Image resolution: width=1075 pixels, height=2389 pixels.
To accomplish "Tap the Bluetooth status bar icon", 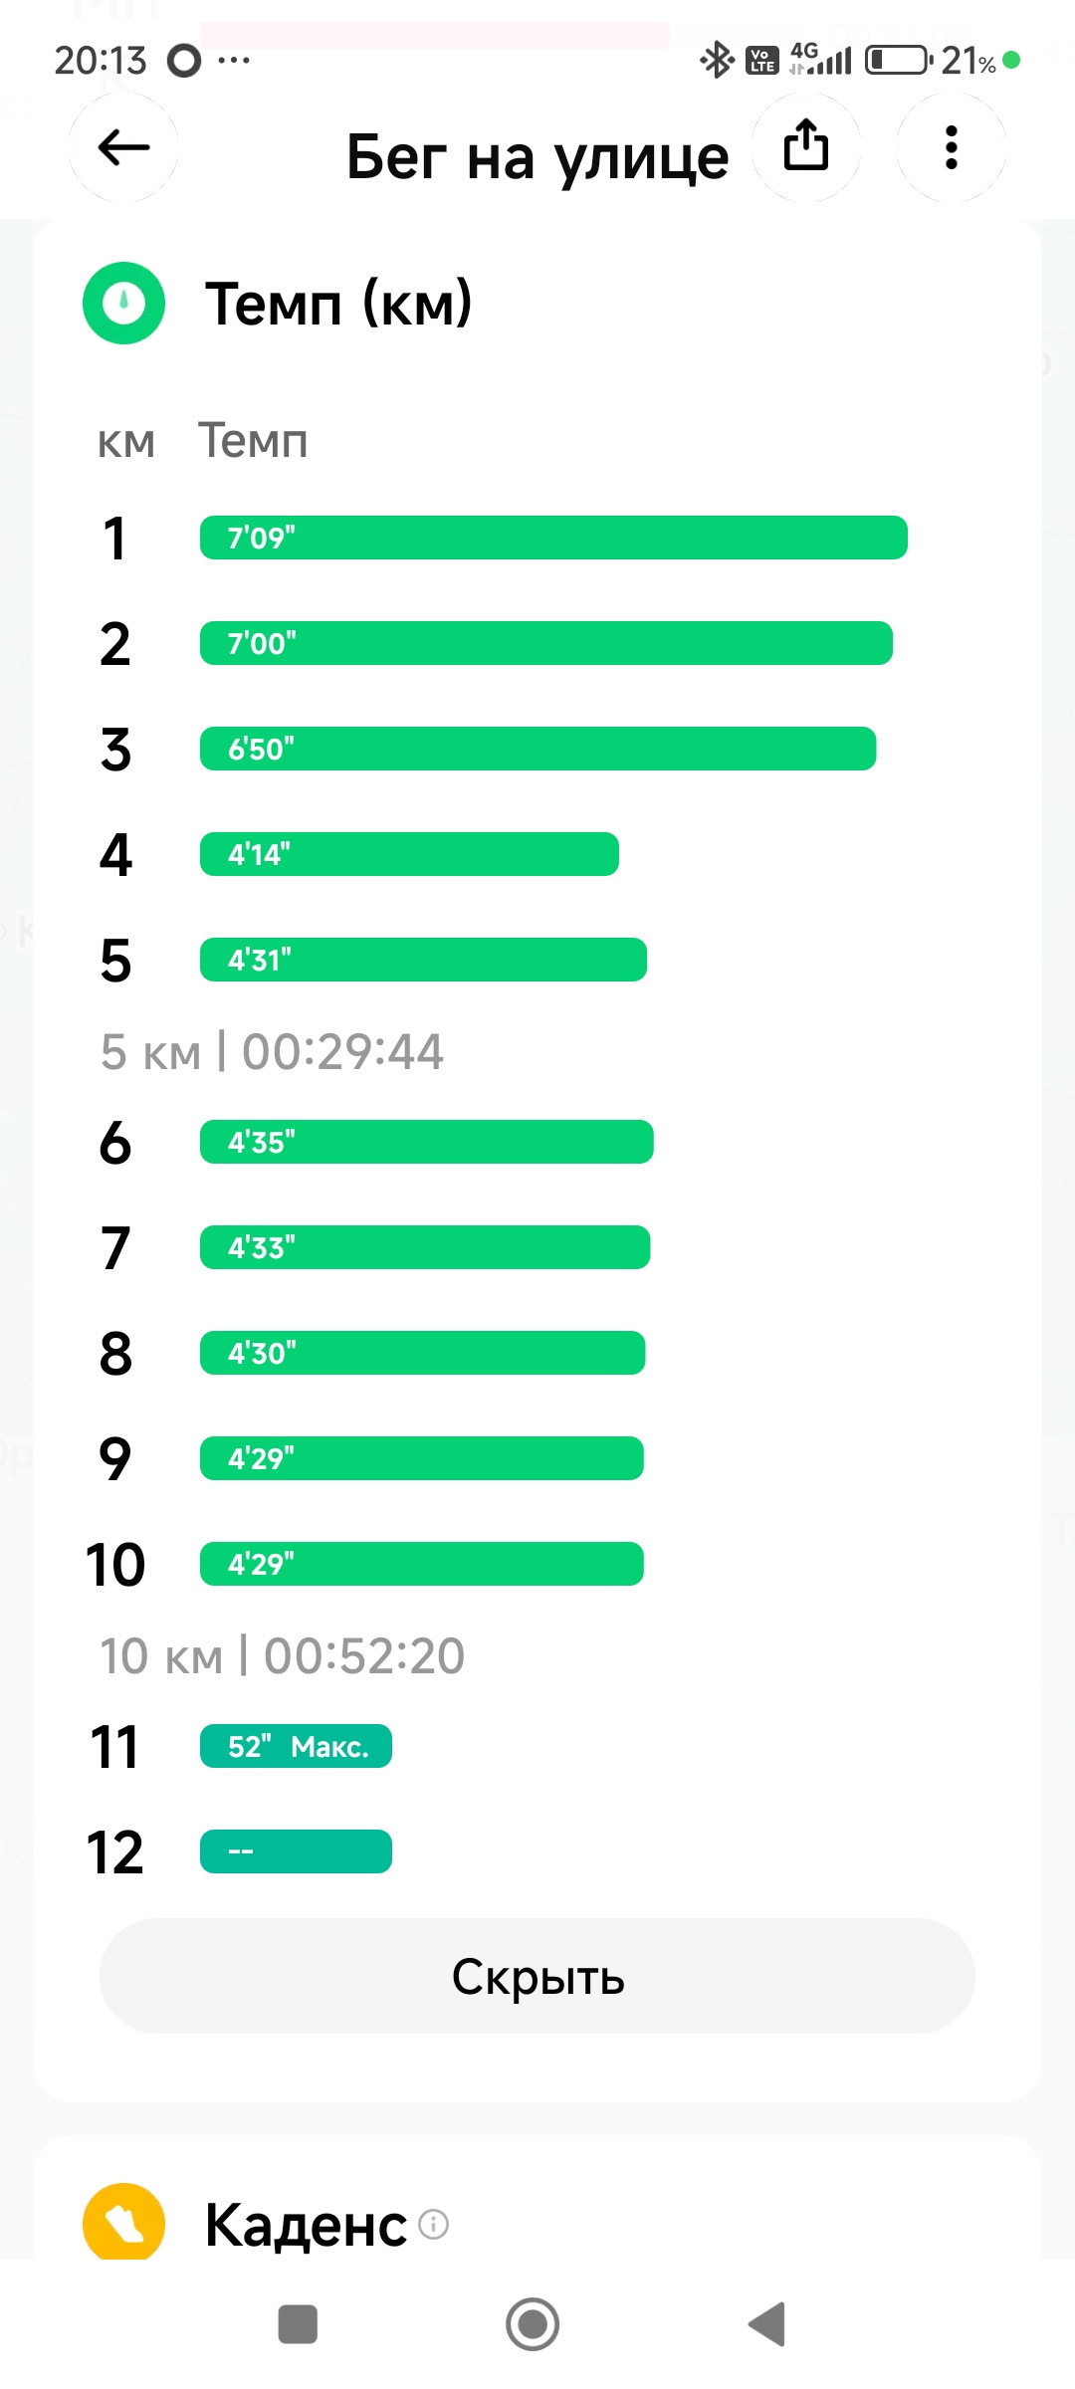I will tap(717, 61).
